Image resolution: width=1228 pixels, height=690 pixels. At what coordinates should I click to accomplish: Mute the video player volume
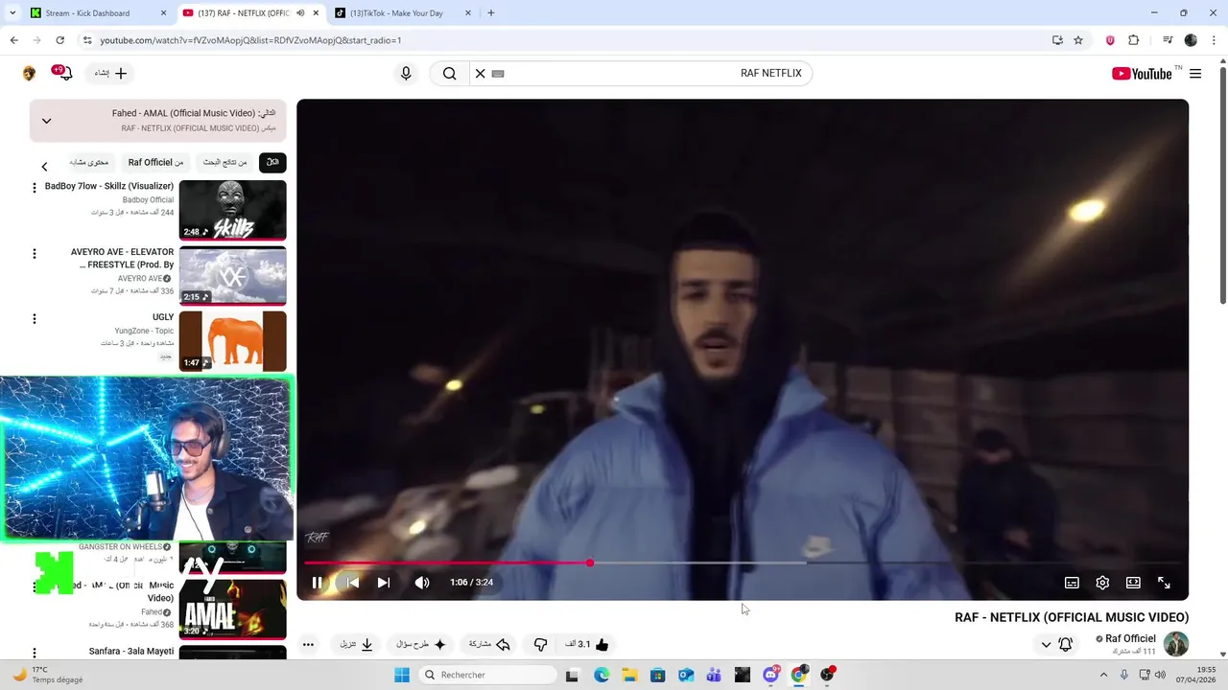point(422,583)
